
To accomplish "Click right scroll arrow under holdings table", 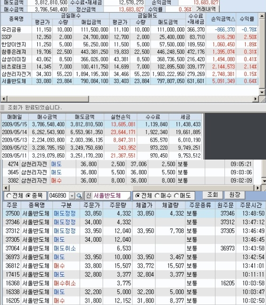I will click(256, 99).
